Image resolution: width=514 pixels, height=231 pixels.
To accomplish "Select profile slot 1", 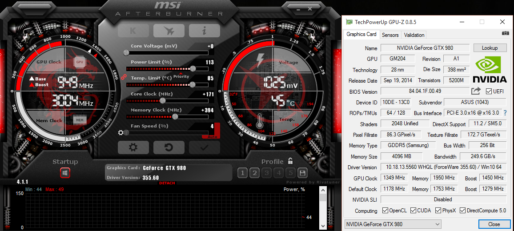I will point(242,173).
